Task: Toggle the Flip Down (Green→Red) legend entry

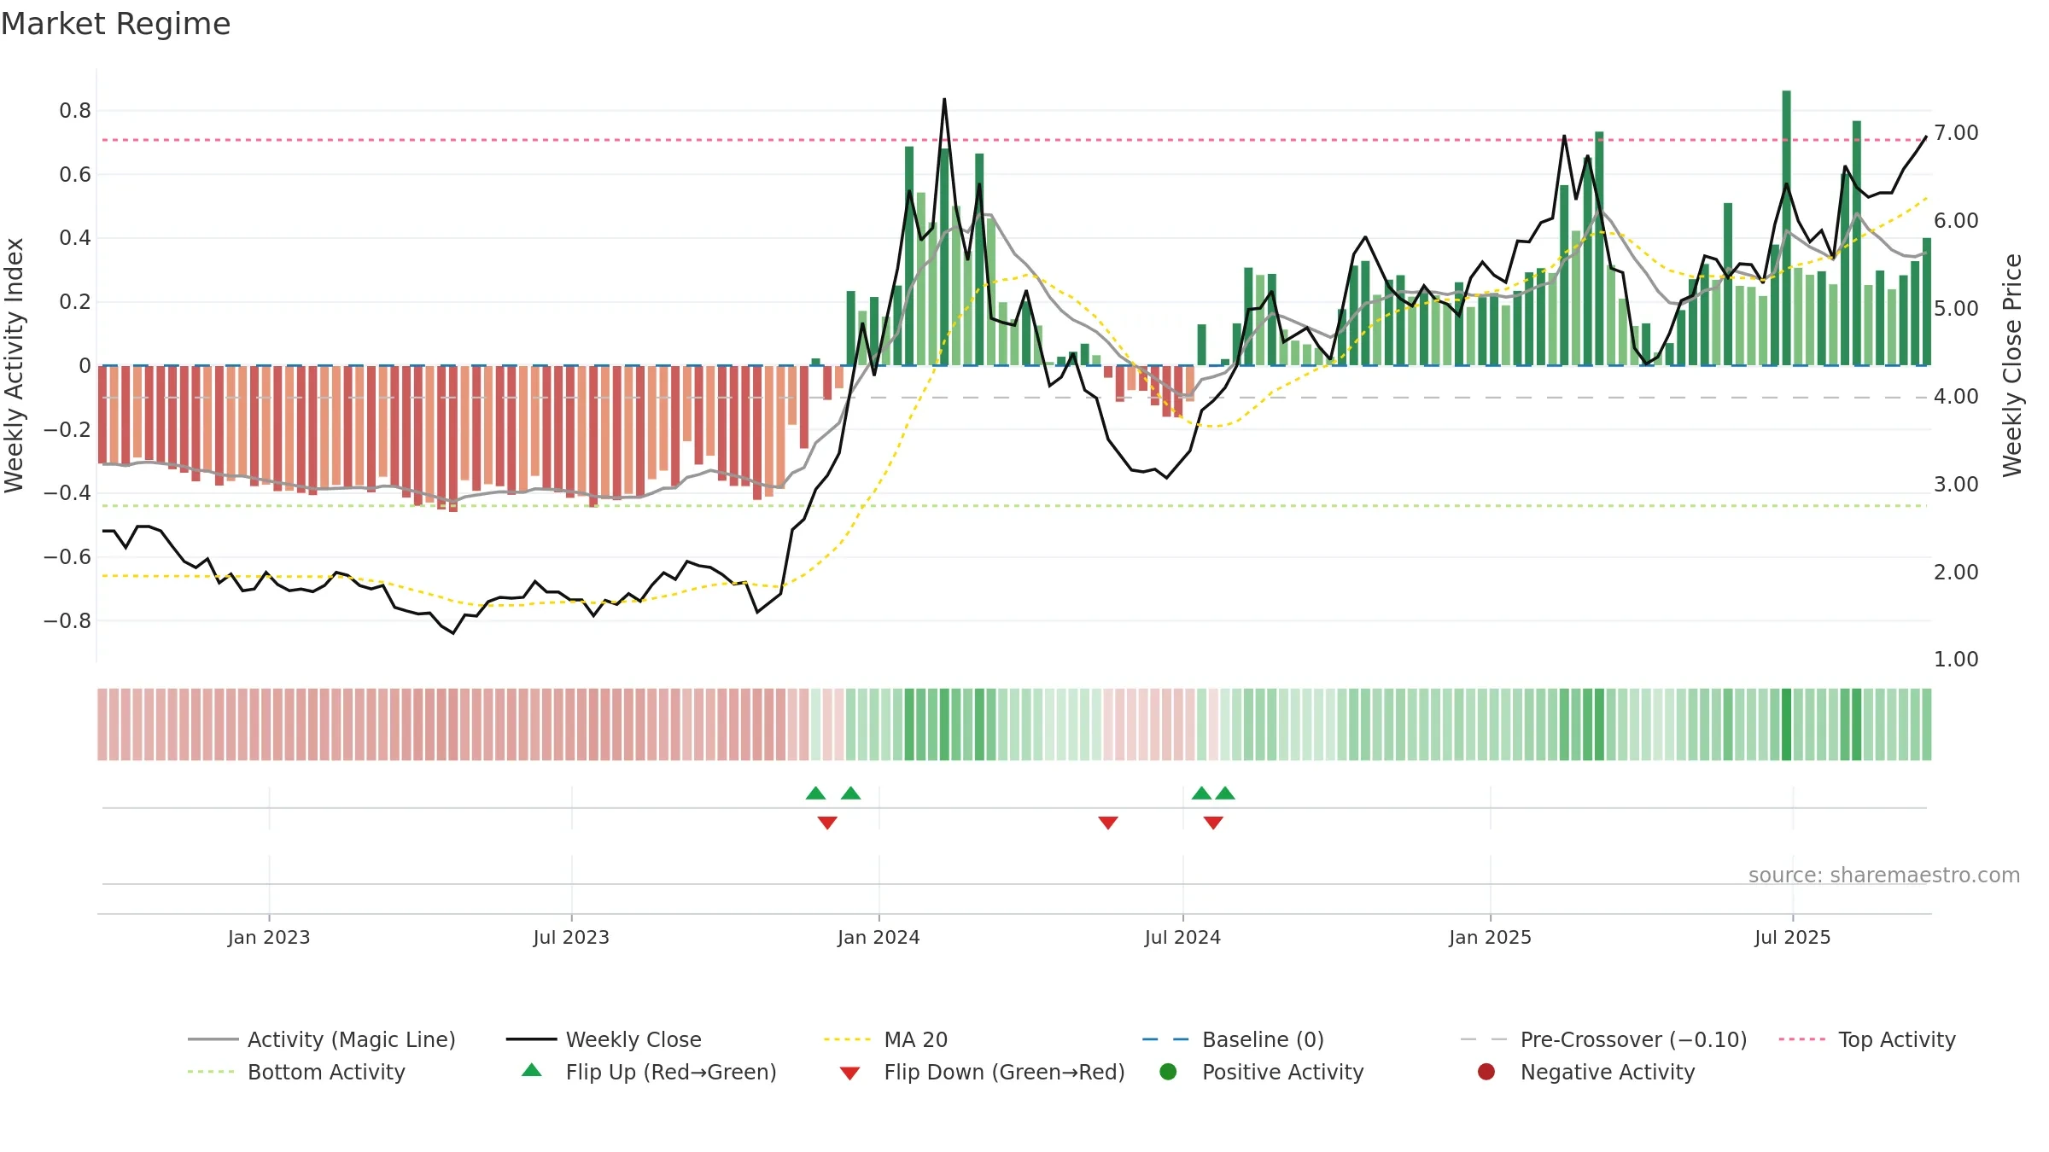Action: [x=982, y=1072]
